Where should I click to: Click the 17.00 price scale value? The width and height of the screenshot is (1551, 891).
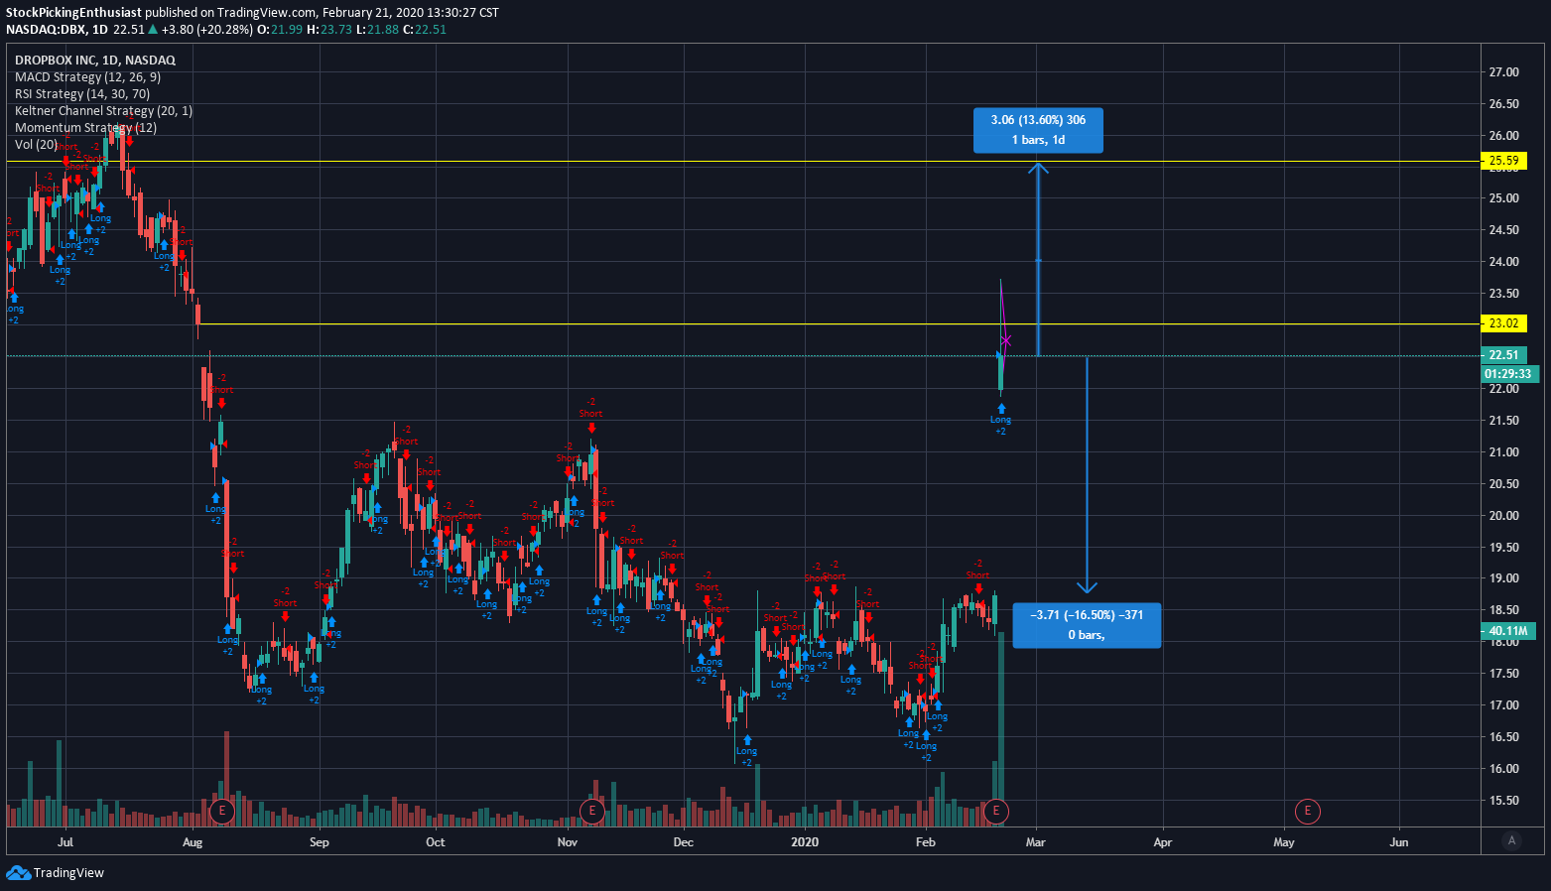(x=1503, y=705)
